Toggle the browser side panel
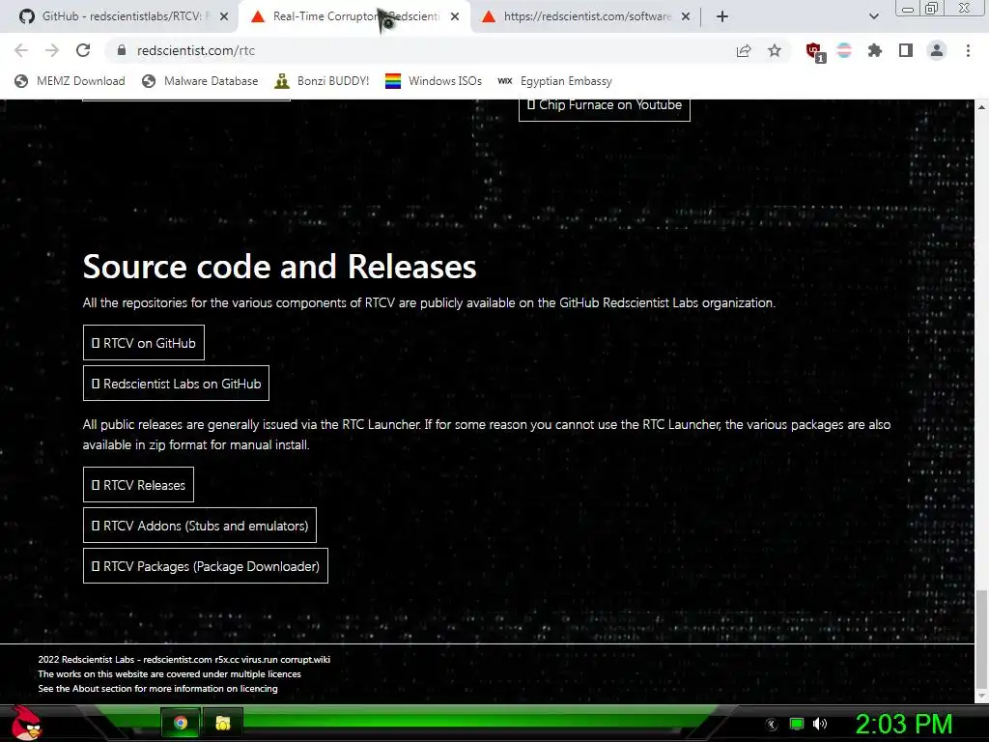The height and width of the screenshot is (742, 989). [906, 50]
